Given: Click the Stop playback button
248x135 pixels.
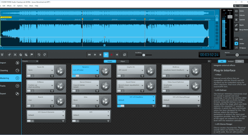Looking at the screenshot, I should [101, 54].
